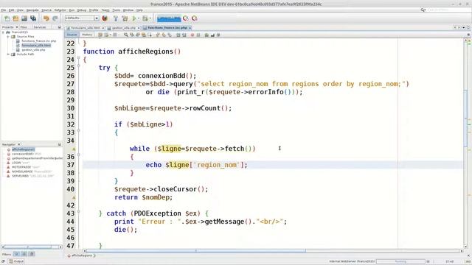Click the red Start Macro Recording icon

coord(192,35)
